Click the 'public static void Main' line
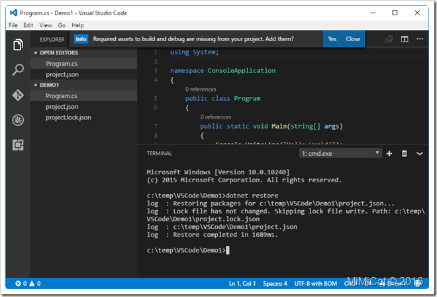Screen dimensions: 437x297 coord(271,127)
